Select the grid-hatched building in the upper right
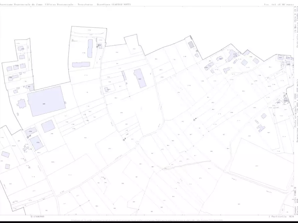Image resolution: width=298 pixels, height=223 pixels. [x=191, y=45]
